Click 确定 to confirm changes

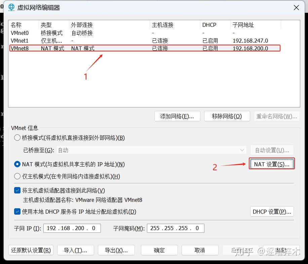click(x=159, y=250)
